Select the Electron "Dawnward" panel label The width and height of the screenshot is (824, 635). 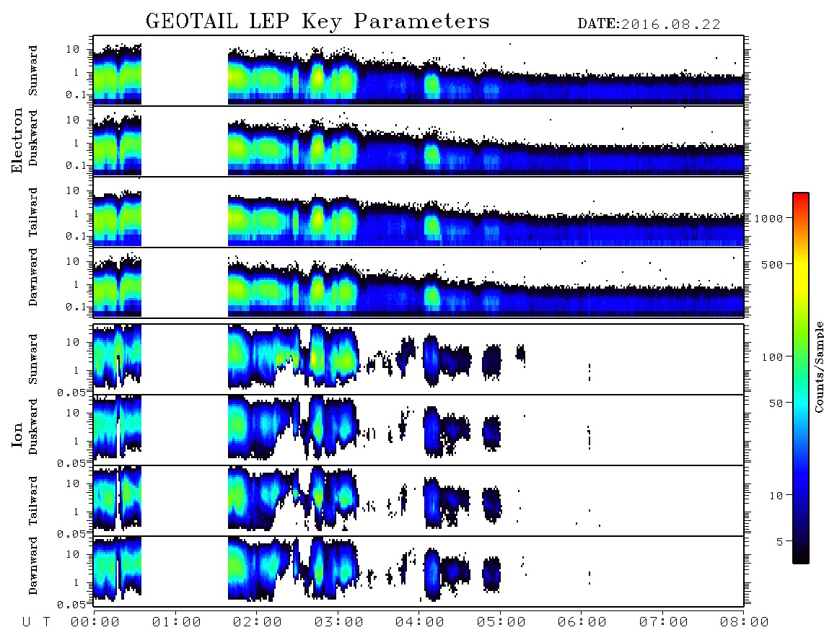point(33,277)
